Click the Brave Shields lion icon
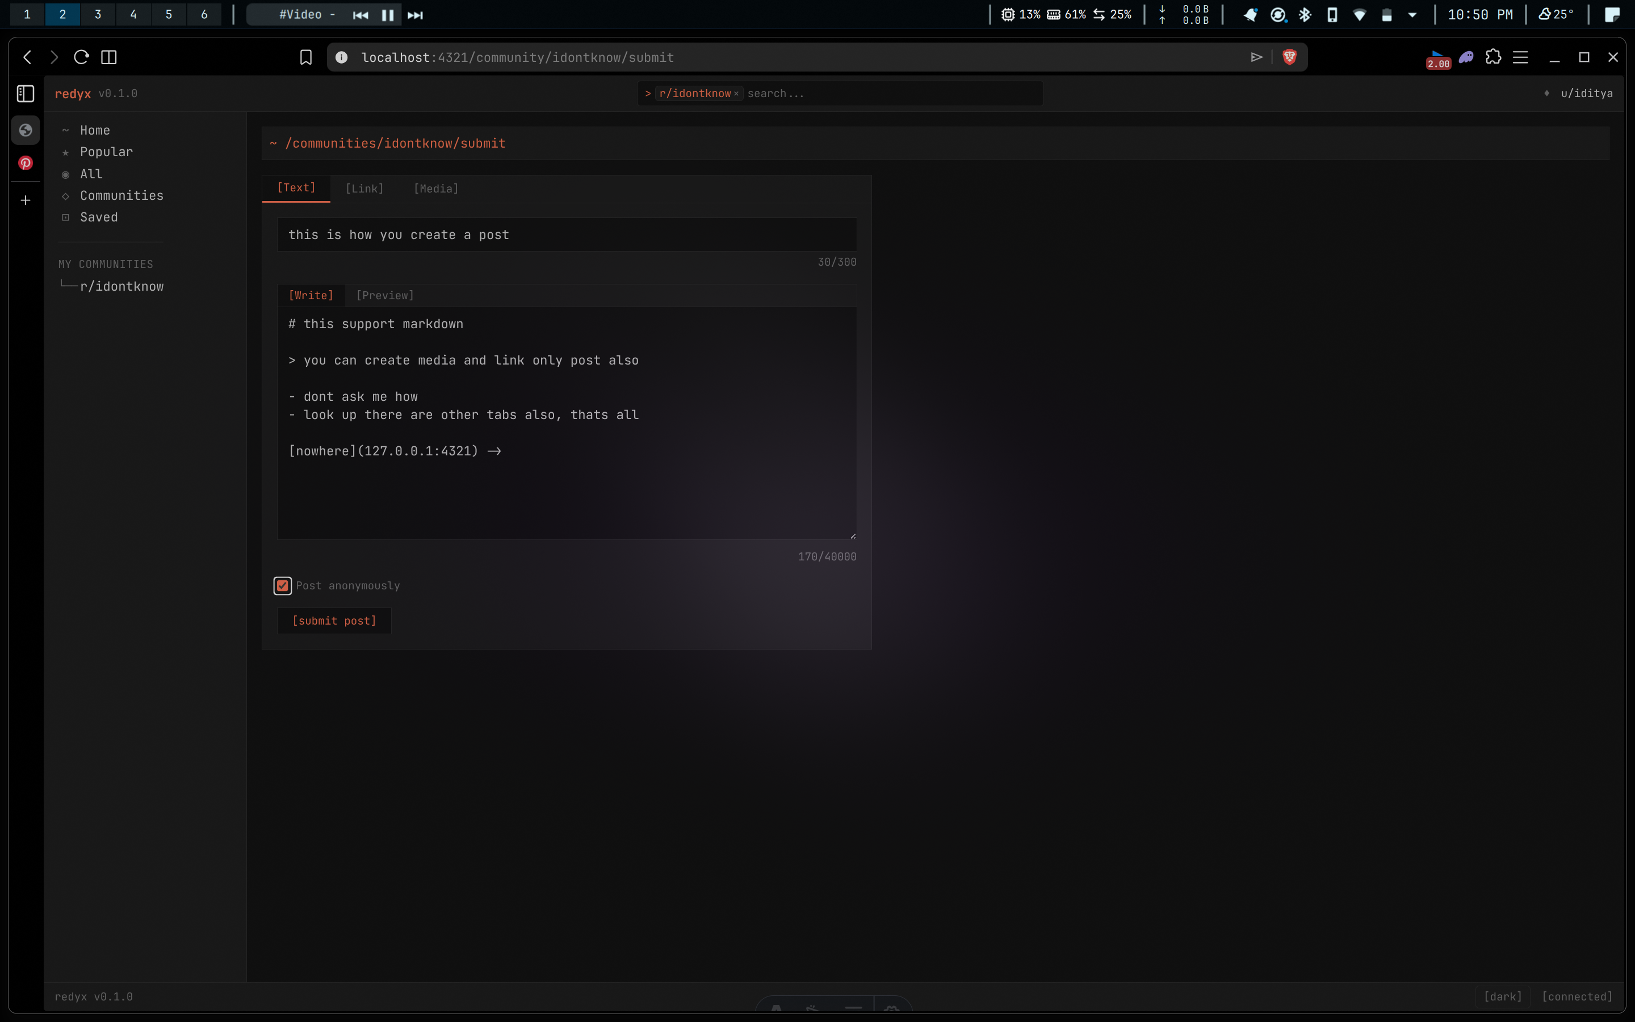The width and height of the screenshot is (1635, 1022). coord(1289,57)
